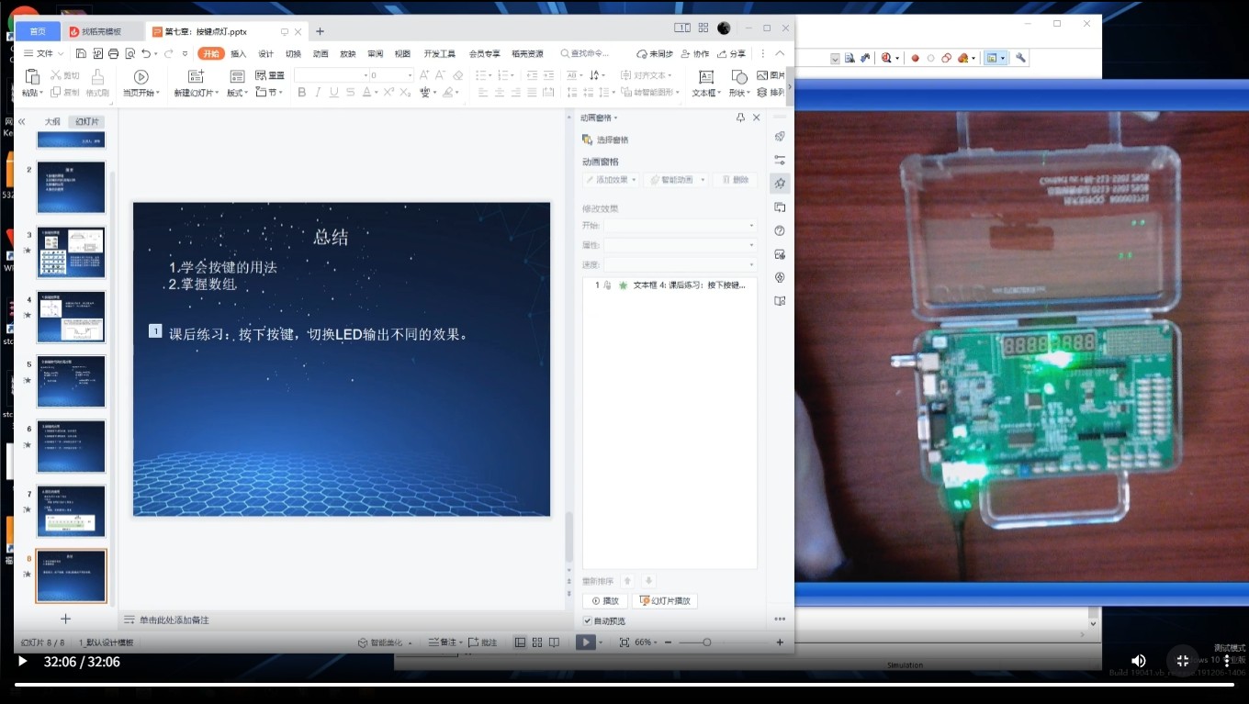Open the 节 section dropdown

point(270,92)
